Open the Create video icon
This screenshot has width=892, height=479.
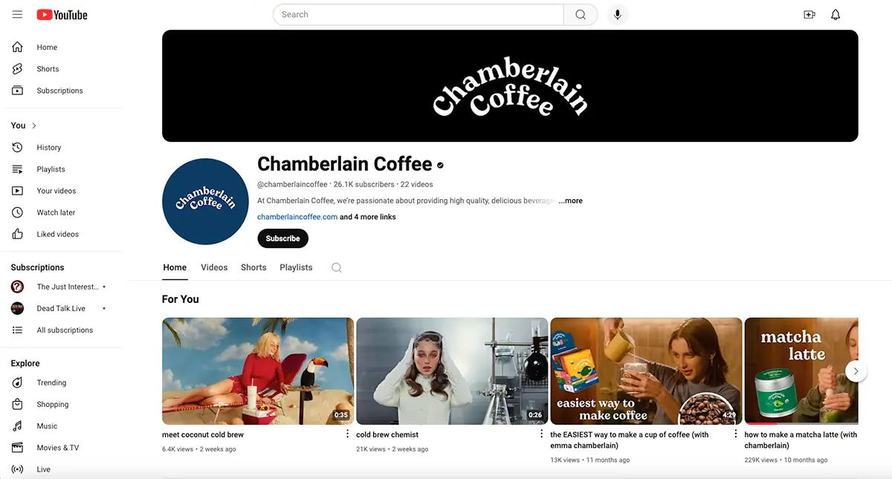point(809,15)
